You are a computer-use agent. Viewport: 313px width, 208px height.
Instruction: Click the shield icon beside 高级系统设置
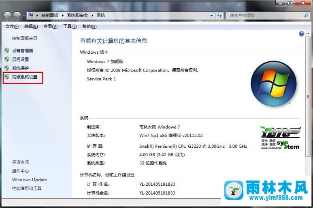[x=7, y=77]
